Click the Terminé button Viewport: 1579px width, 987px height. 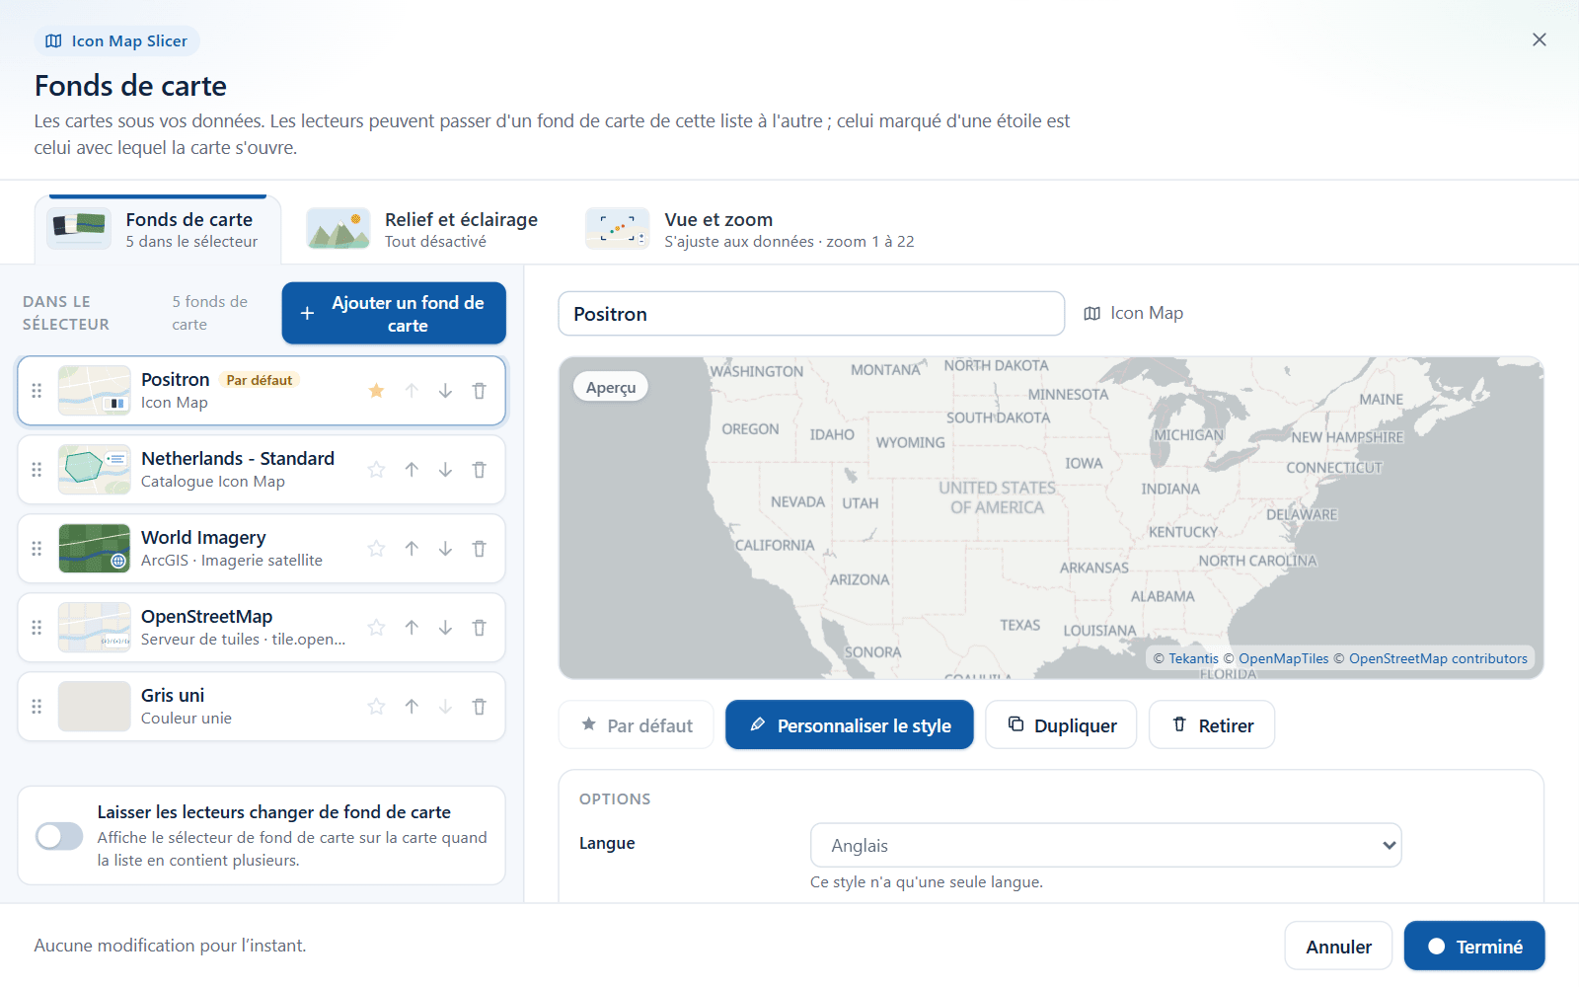tap(1474, 947)
